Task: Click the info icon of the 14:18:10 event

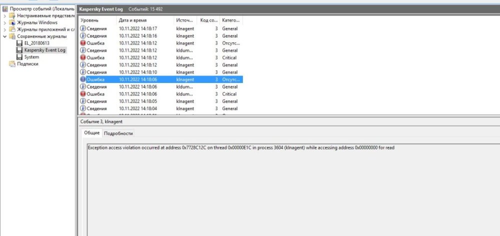Action: click(83, 72)
